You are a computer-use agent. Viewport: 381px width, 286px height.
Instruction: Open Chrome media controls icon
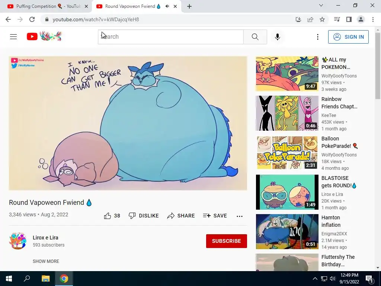click(337, 19)
